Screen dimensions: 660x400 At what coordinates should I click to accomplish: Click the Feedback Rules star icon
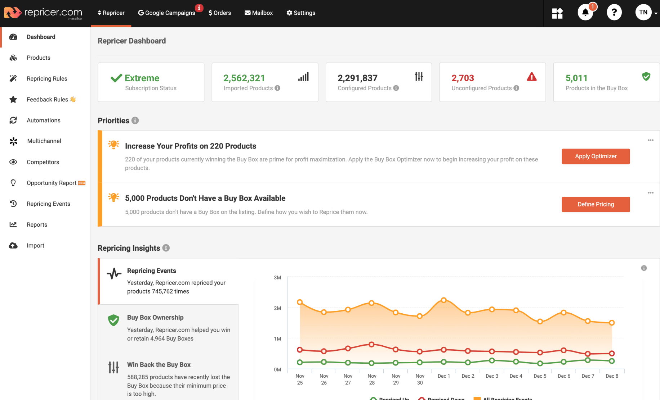(x=13, y=100)
